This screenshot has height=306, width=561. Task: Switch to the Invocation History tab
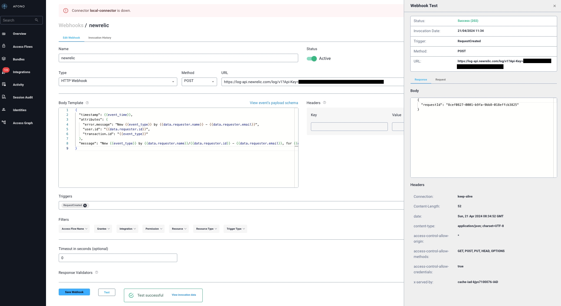coord(100,38)
